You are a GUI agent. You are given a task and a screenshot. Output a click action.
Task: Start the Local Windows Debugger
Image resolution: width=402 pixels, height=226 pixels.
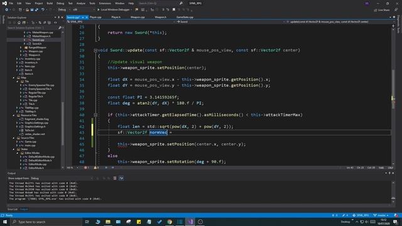coord(114,10)
